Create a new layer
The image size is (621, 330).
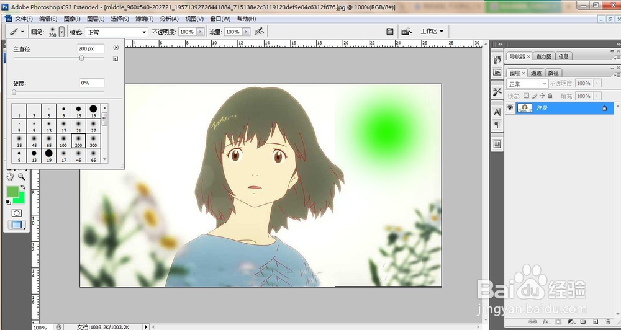(x=596, y=322)
